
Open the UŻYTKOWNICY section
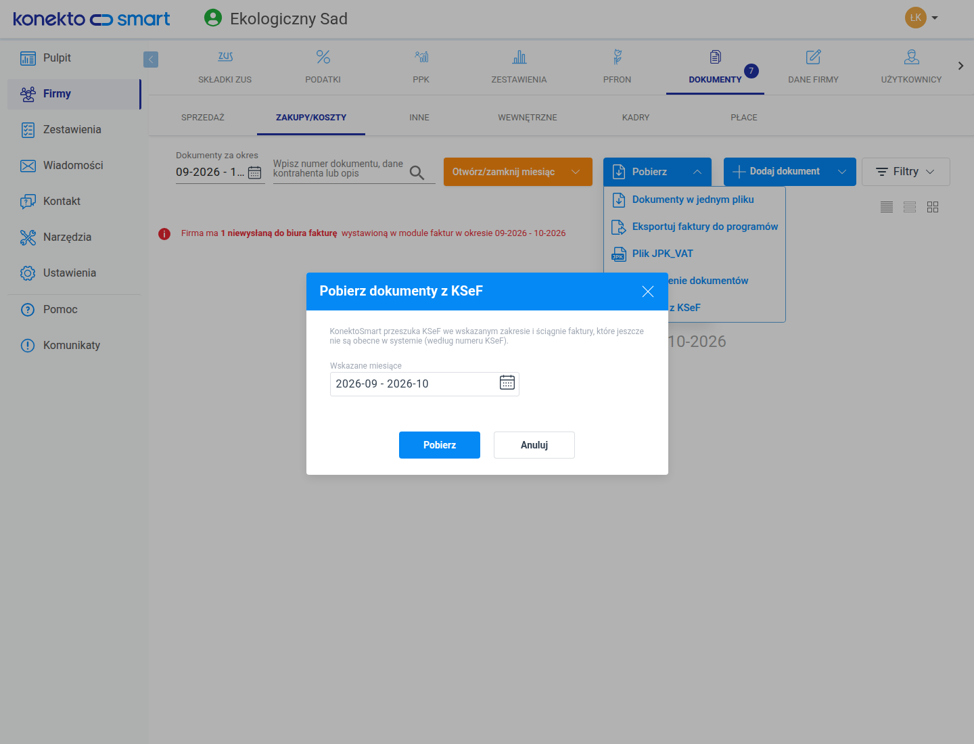click(911, 67)
